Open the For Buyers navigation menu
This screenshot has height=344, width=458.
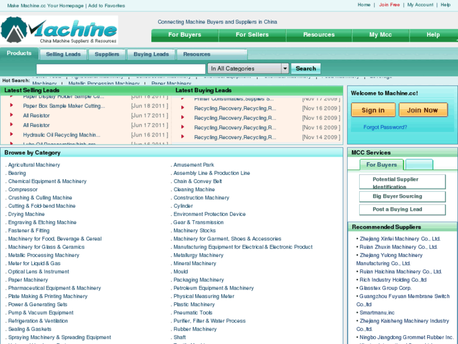pyautogui.click(x=185, y=35)
